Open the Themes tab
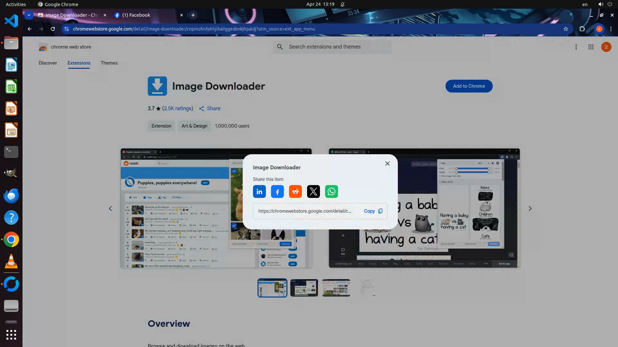The image size is (618, 347). (109, 63)
